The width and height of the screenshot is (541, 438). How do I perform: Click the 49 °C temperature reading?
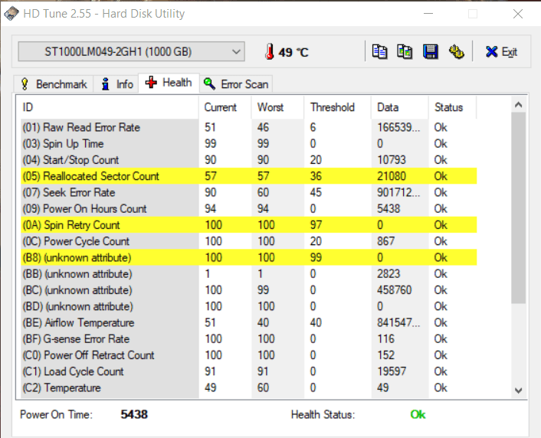(293, 52)
